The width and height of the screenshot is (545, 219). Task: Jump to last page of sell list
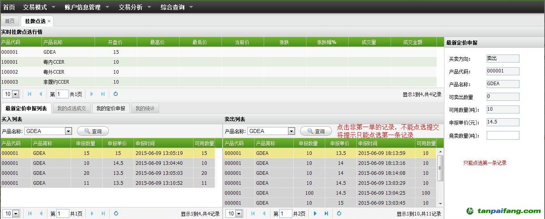[x=326, y=214]
